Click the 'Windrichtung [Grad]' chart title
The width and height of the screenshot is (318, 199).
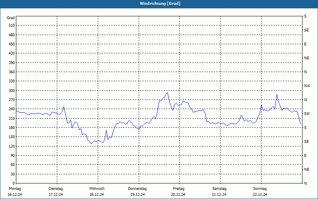pyautogui.click(x=160, y=4)
